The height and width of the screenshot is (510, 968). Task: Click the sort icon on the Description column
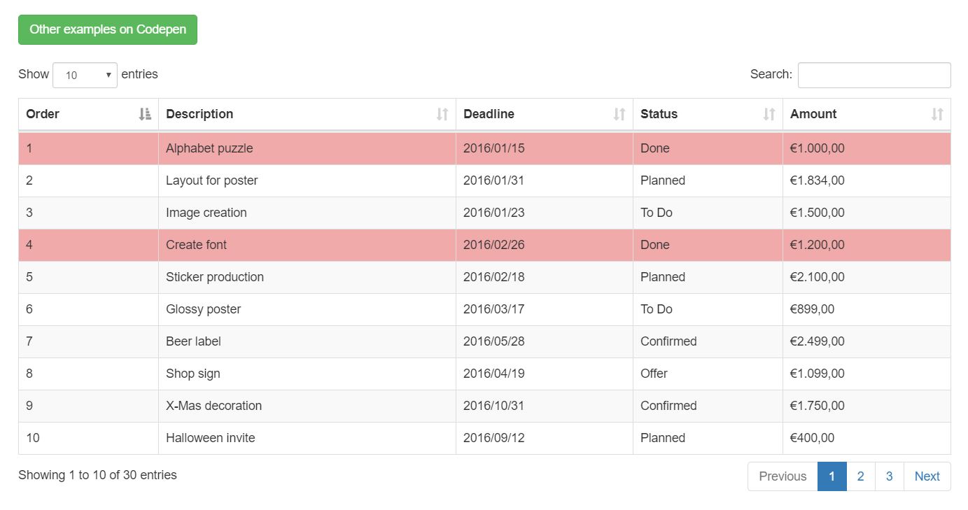(x=443, y=114)
